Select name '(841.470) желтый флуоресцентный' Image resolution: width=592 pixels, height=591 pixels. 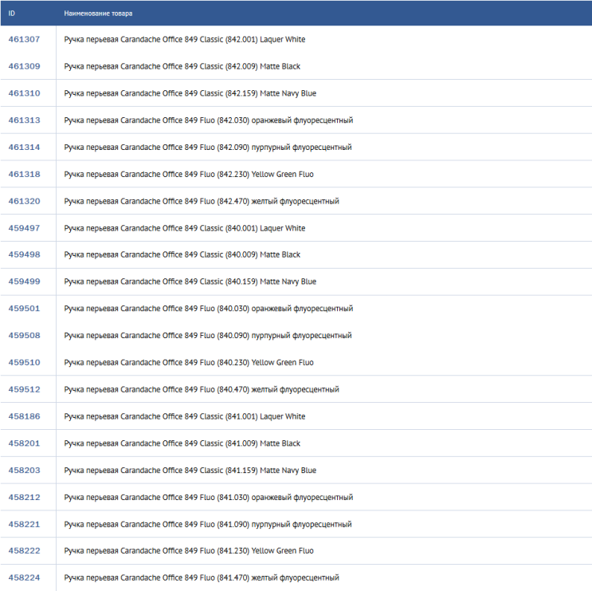coord(278,577)
